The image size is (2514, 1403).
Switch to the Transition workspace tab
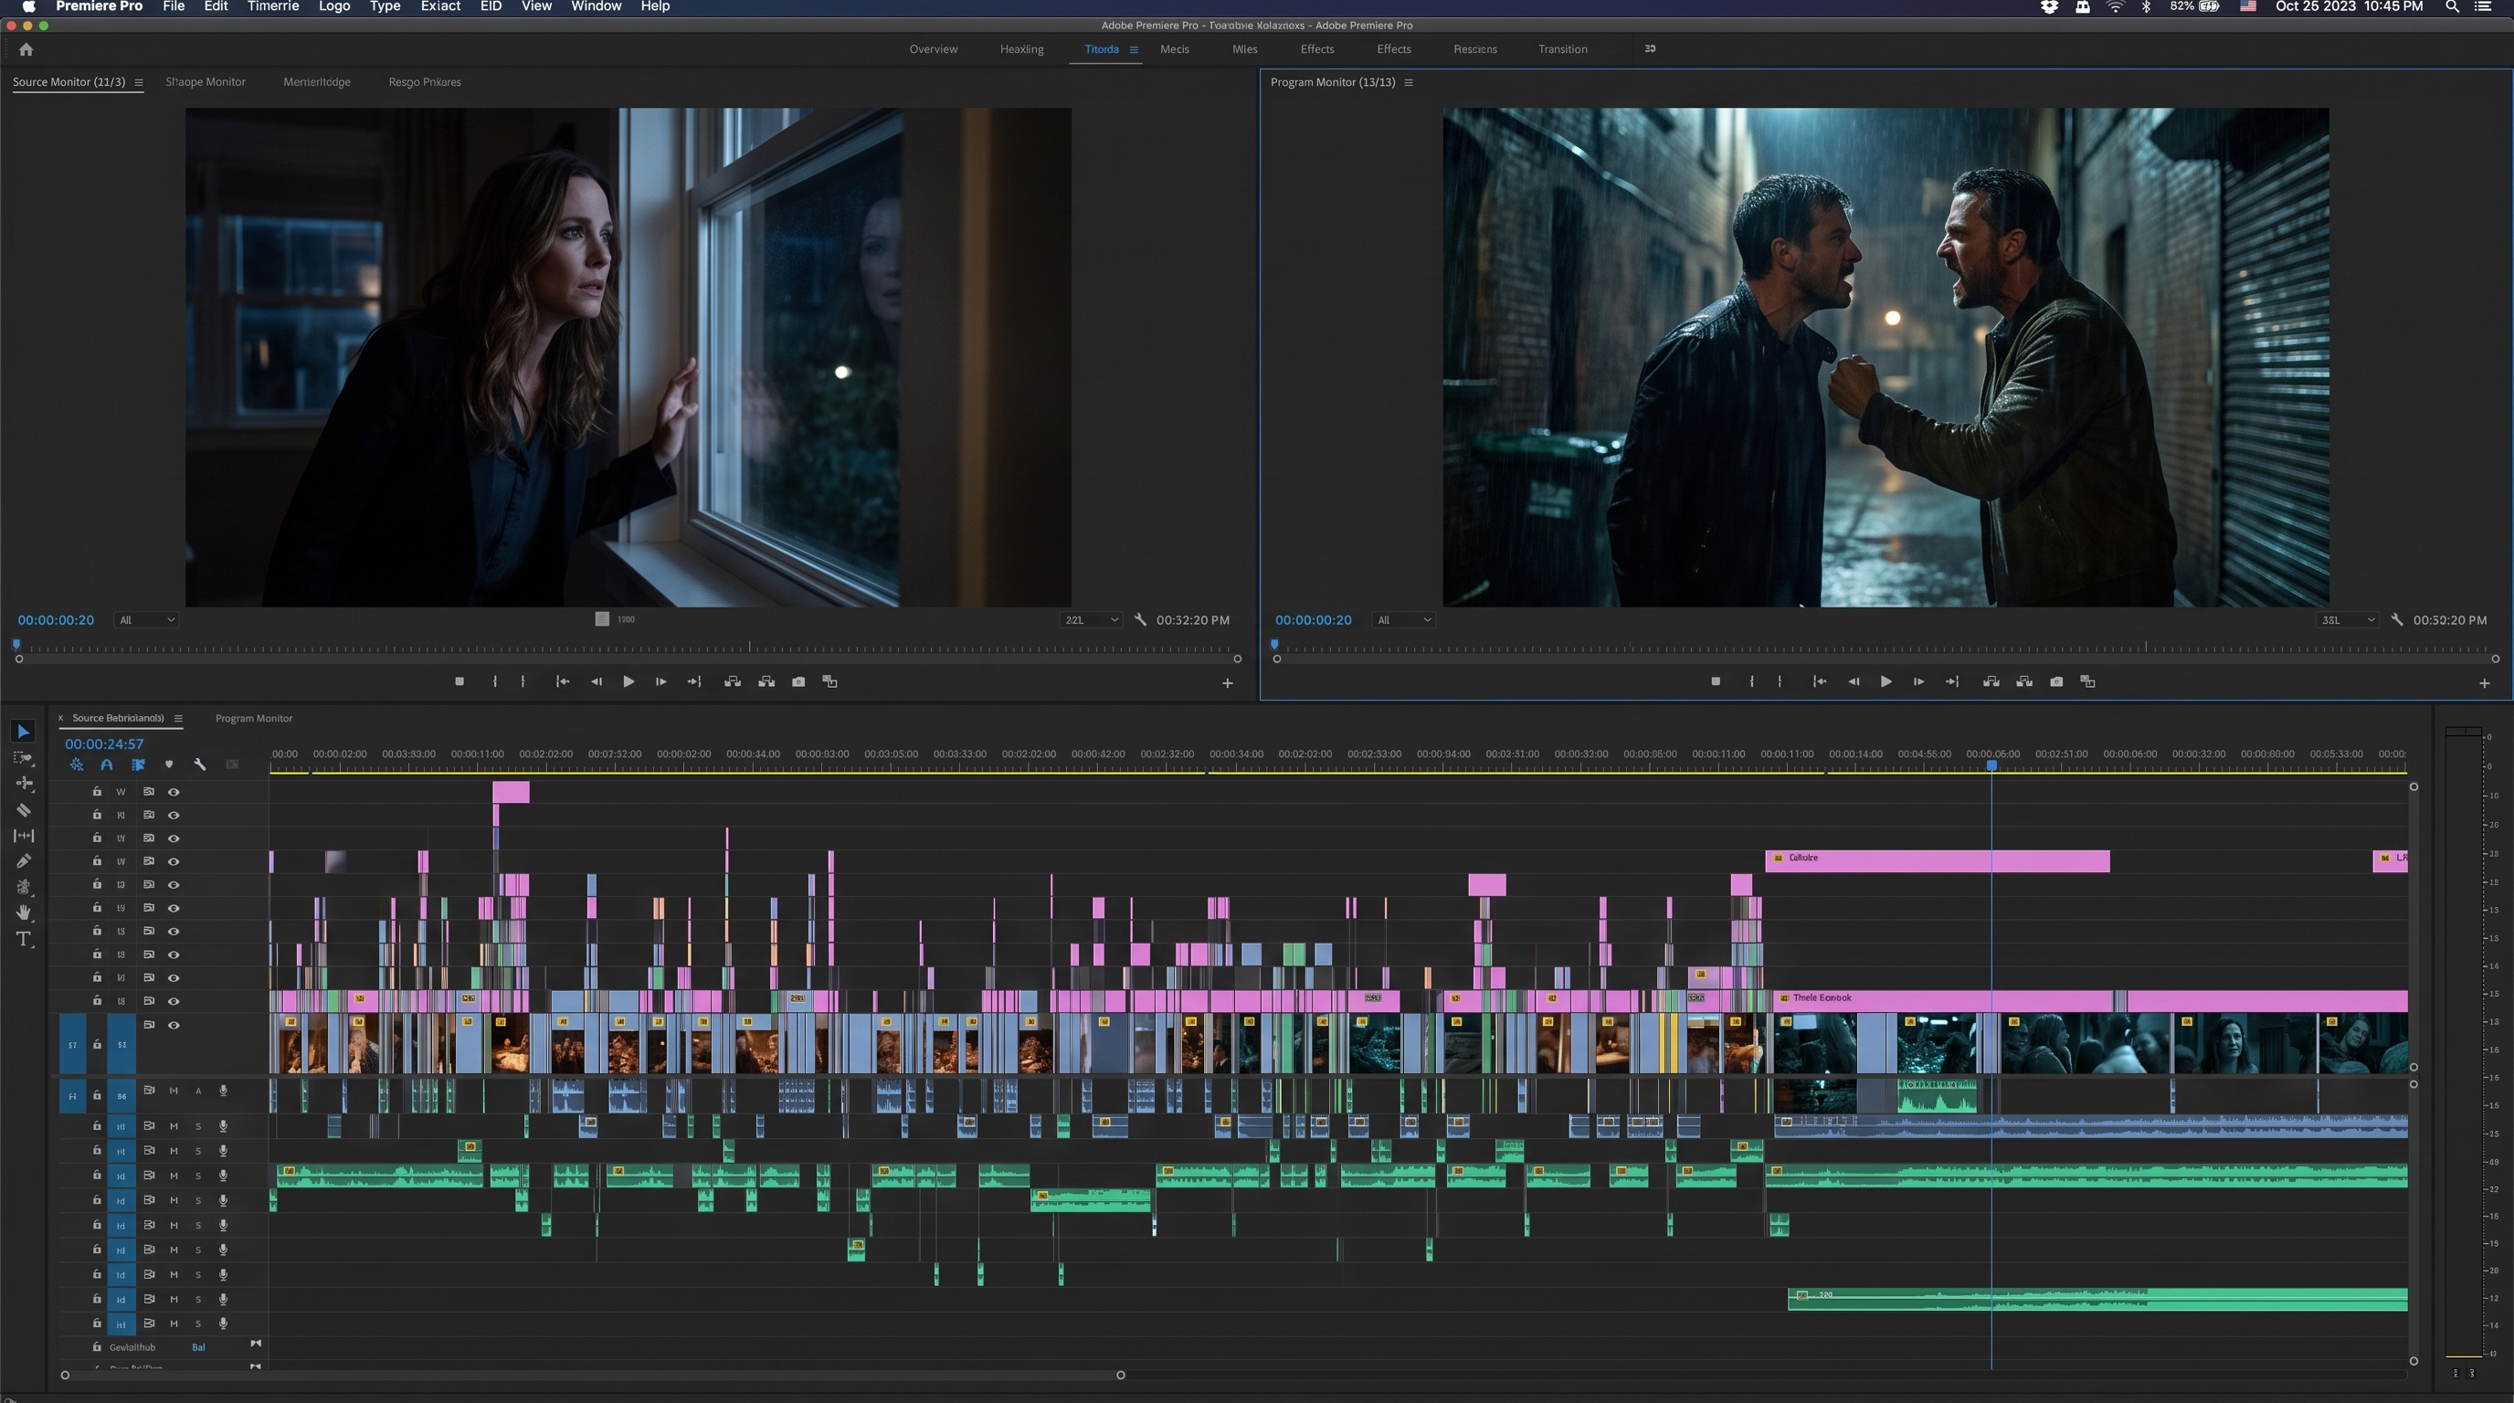(1562, 49)
